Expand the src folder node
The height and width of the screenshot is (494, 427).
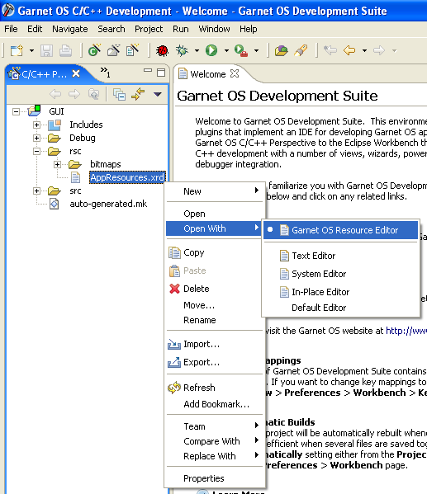(36, 191)
